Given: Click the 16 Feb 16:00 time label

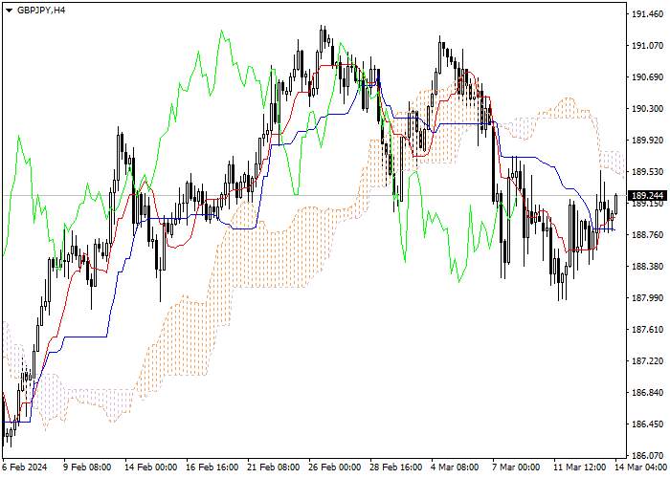Looking at the screenshot, I should (x=212, y=467).
